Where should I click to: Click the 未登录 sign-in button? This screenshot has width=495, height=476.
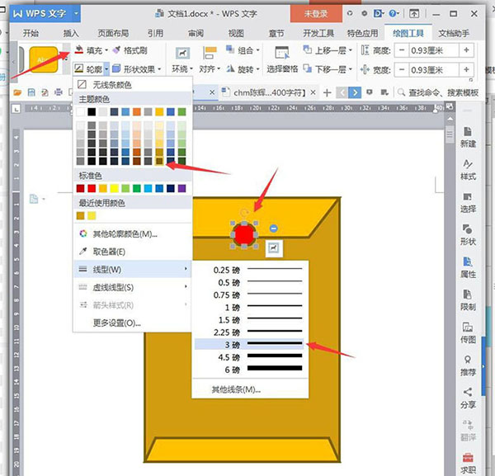tap(316, 13)
